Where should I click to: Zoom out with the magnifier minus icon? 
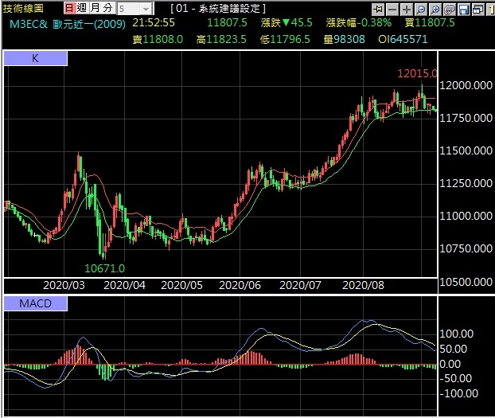tap(421, 10)
